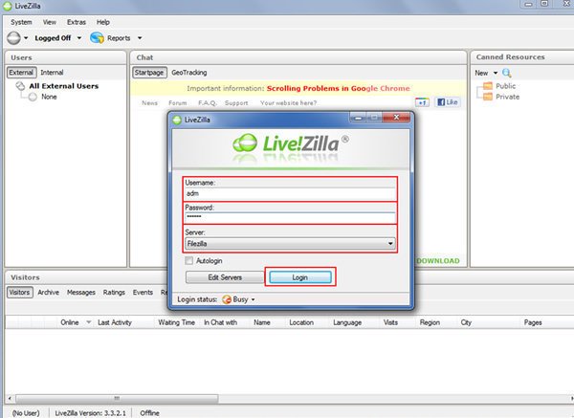Click the Google +1 button
The width and height of the screenshot is (574, 418).
pos(422,102)
